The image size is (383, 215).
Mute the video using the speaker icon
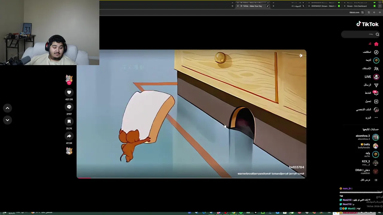pyautogui.click(x=301, y=55)
